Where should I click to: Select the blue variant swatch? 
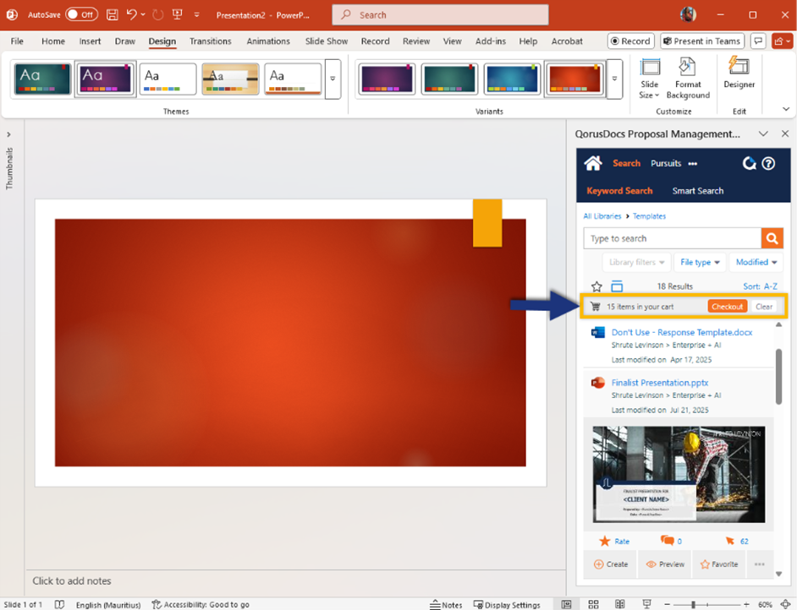(511, 79)
